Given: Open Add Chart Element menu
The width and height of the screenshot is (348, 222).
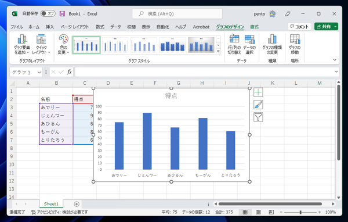Looking at the screenshot, I should pyautogui.click(x=22, y=44).
